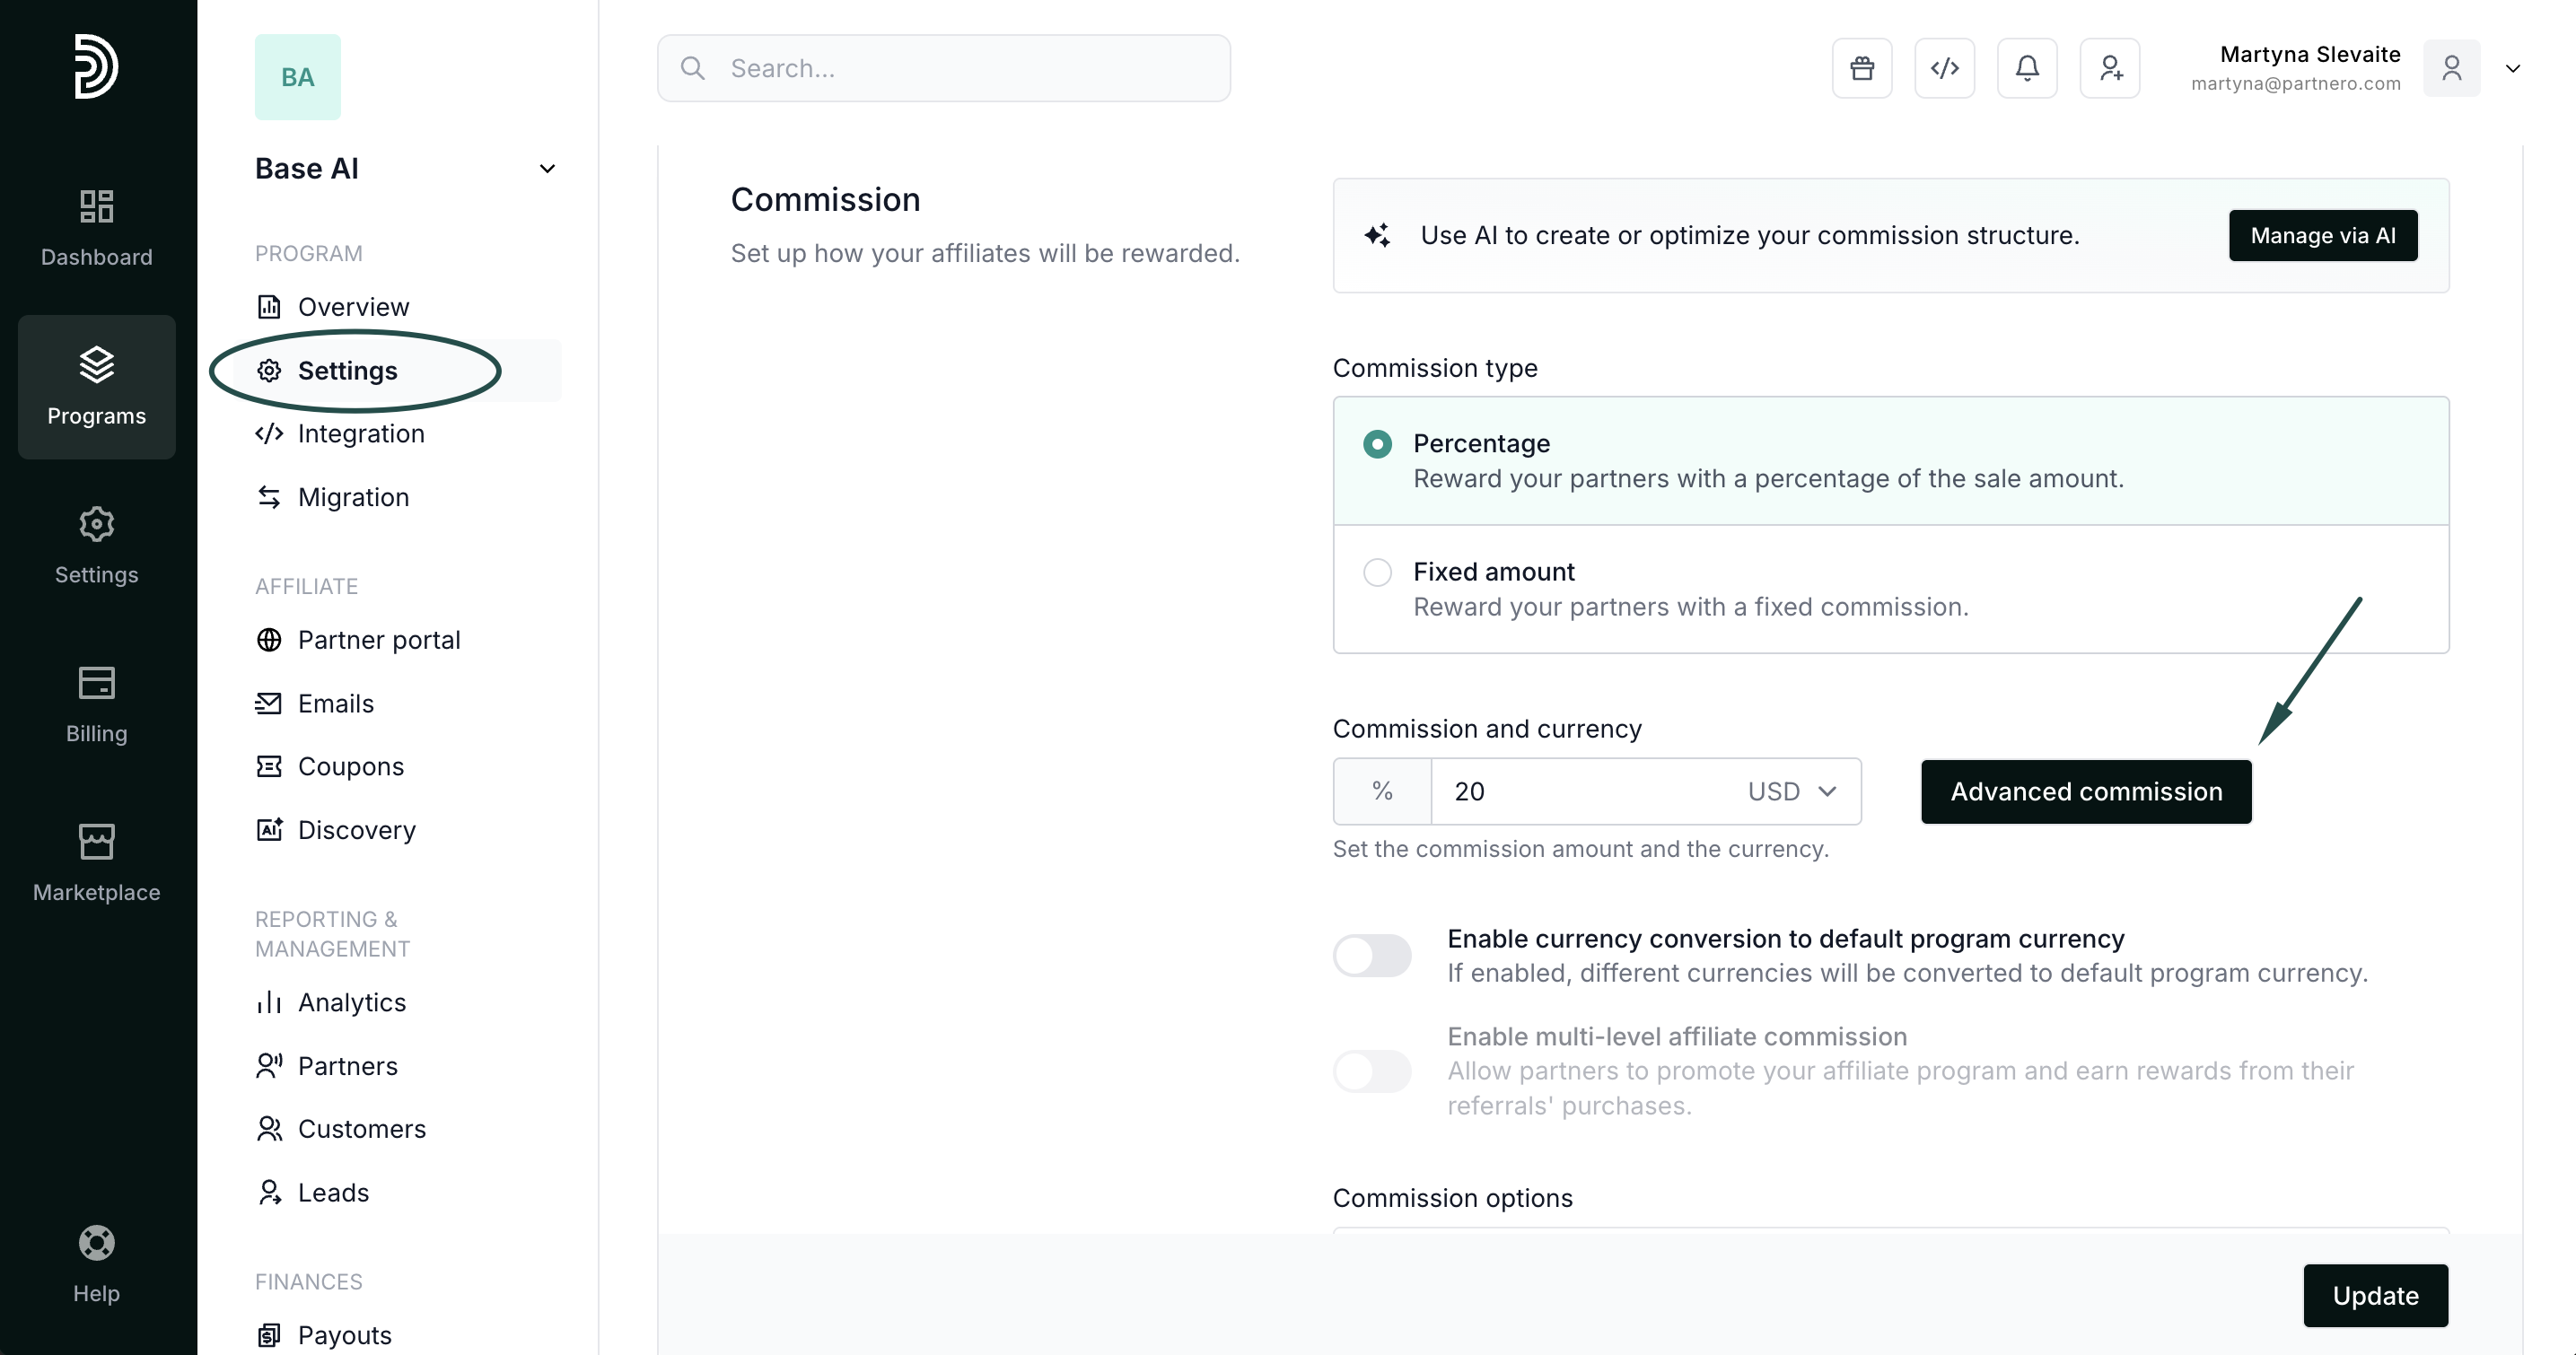Click the add user icon in header
2576x1355 pixels.
tap(2109, 68)
